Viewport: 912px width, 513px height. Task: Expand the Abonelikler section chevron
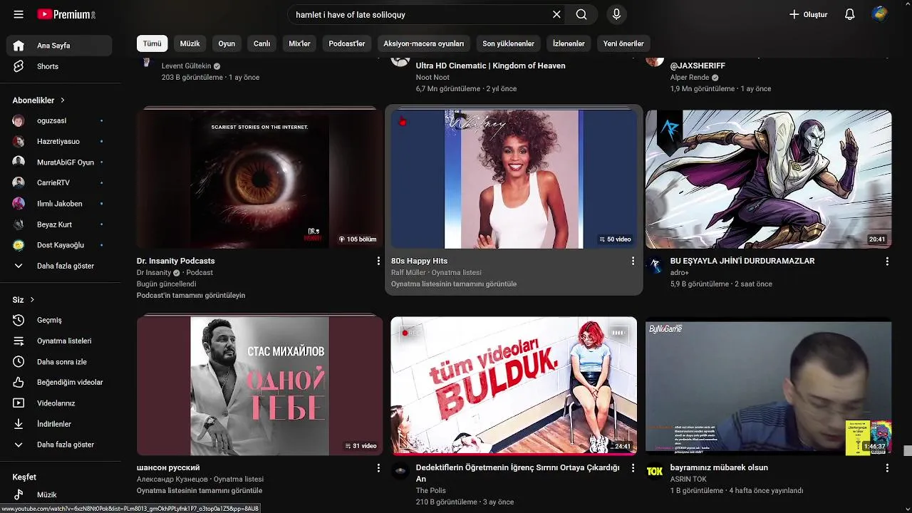click(x=63, y=100)
